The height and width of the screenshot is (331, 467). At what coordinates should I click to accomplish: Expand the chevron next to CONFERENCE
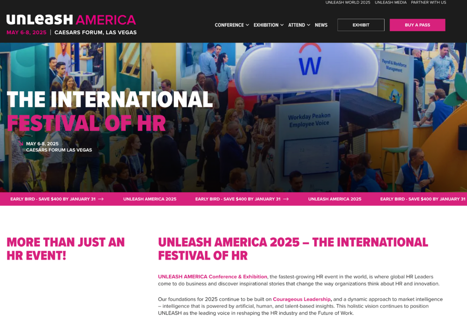point(247,25)
